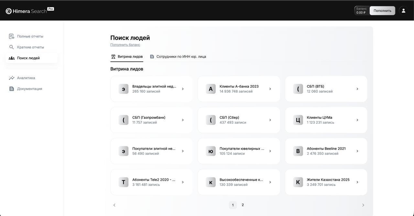Click text 12 060 записей
Image resolution: width=414 pixels, height=216 pixels.
pos(320,91)
